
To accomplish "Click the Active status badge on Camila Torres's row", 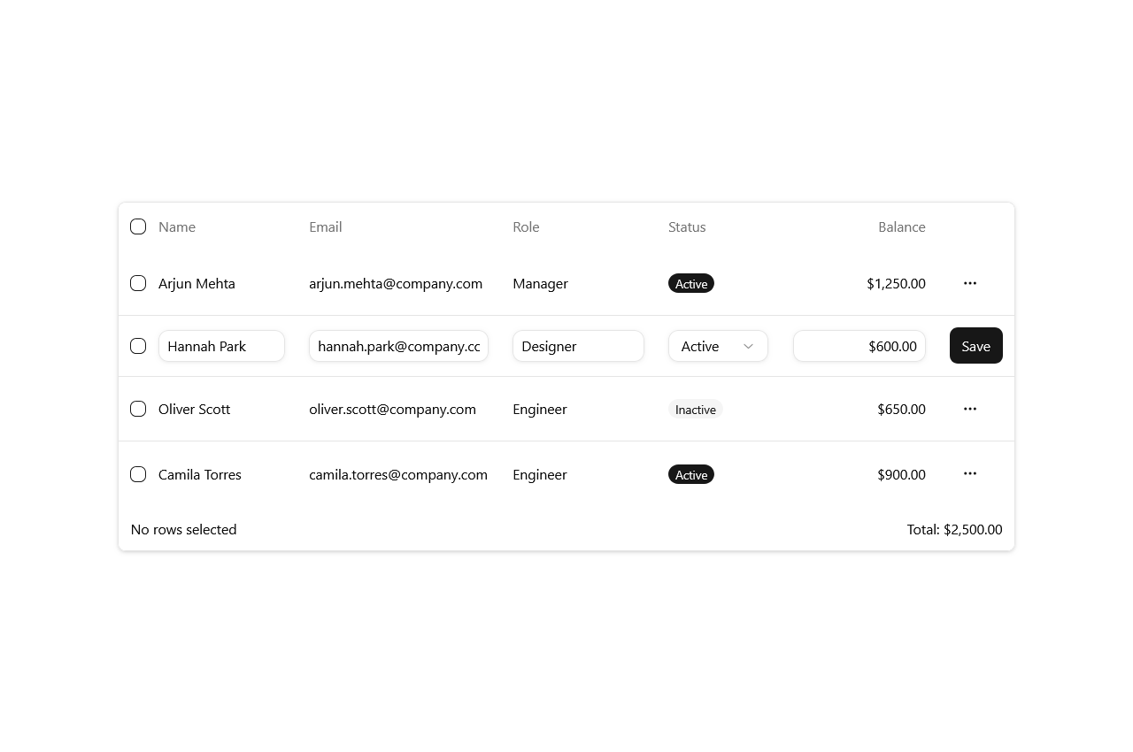I will [x=691, y=474].
